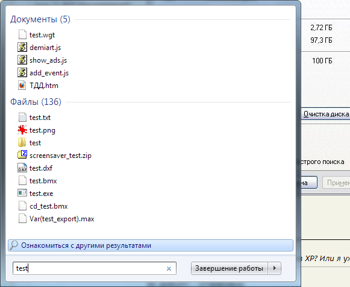This screenshot has height=287, width=350.
Task: Open the test.txt search result
Action: (x=40, y=118)
